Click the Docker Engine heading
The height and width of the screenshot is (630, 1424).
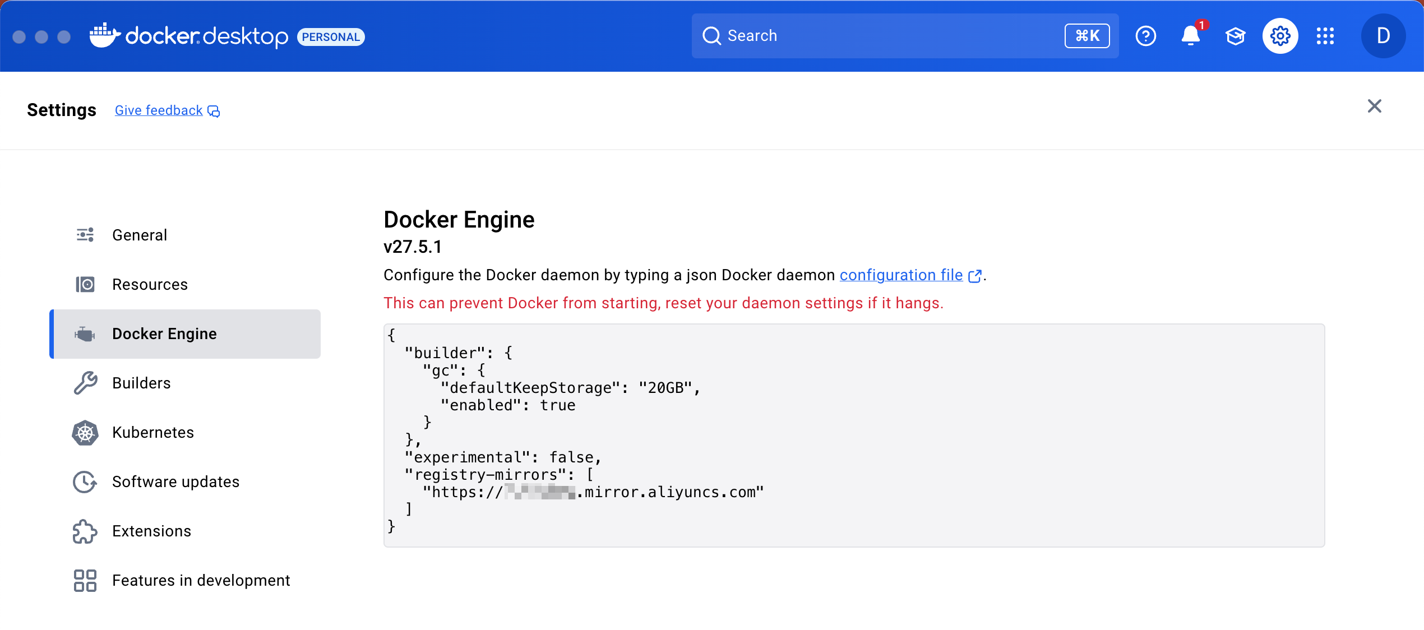(x=459, y=220)
